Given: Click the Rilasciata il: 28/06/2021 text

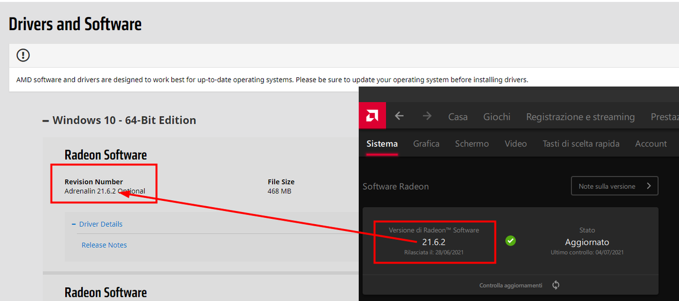Looking at the screenshot, I should 434,253.
